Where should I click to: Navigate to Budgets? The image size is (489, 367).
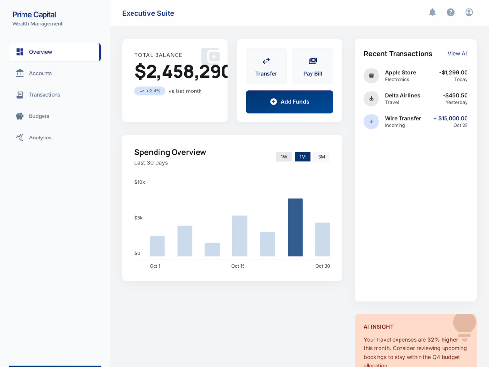pyautogui.click(x=55, y=116)
